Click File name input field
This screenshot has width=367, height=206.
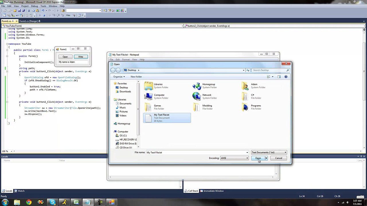[196, 152]
